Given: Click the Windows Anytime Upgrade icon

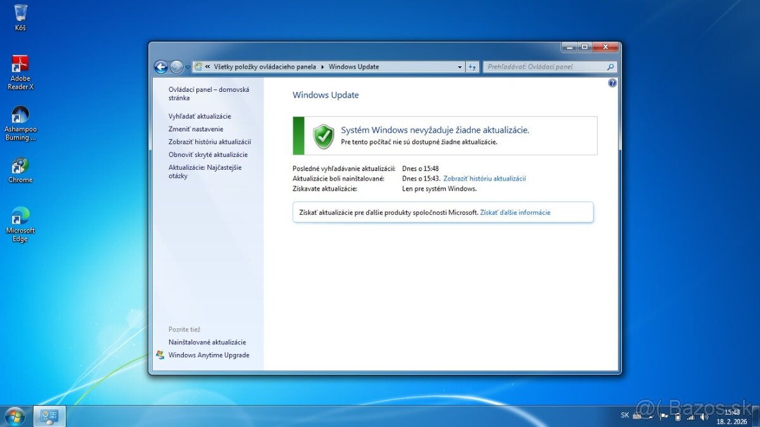Looking at the screenshot, I should 160,355.
